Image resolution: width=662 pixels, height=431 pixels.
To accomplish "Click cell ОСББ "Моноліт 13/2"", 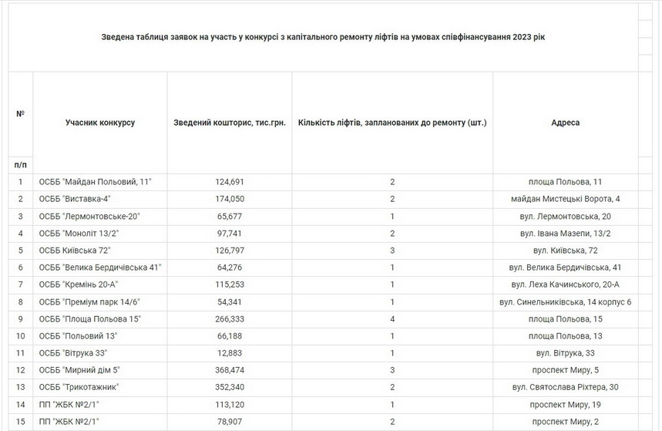I will [x=84, y=233].
